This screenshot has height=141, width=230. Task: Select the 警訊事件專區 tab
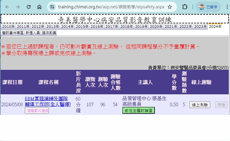tap(13, 33)
